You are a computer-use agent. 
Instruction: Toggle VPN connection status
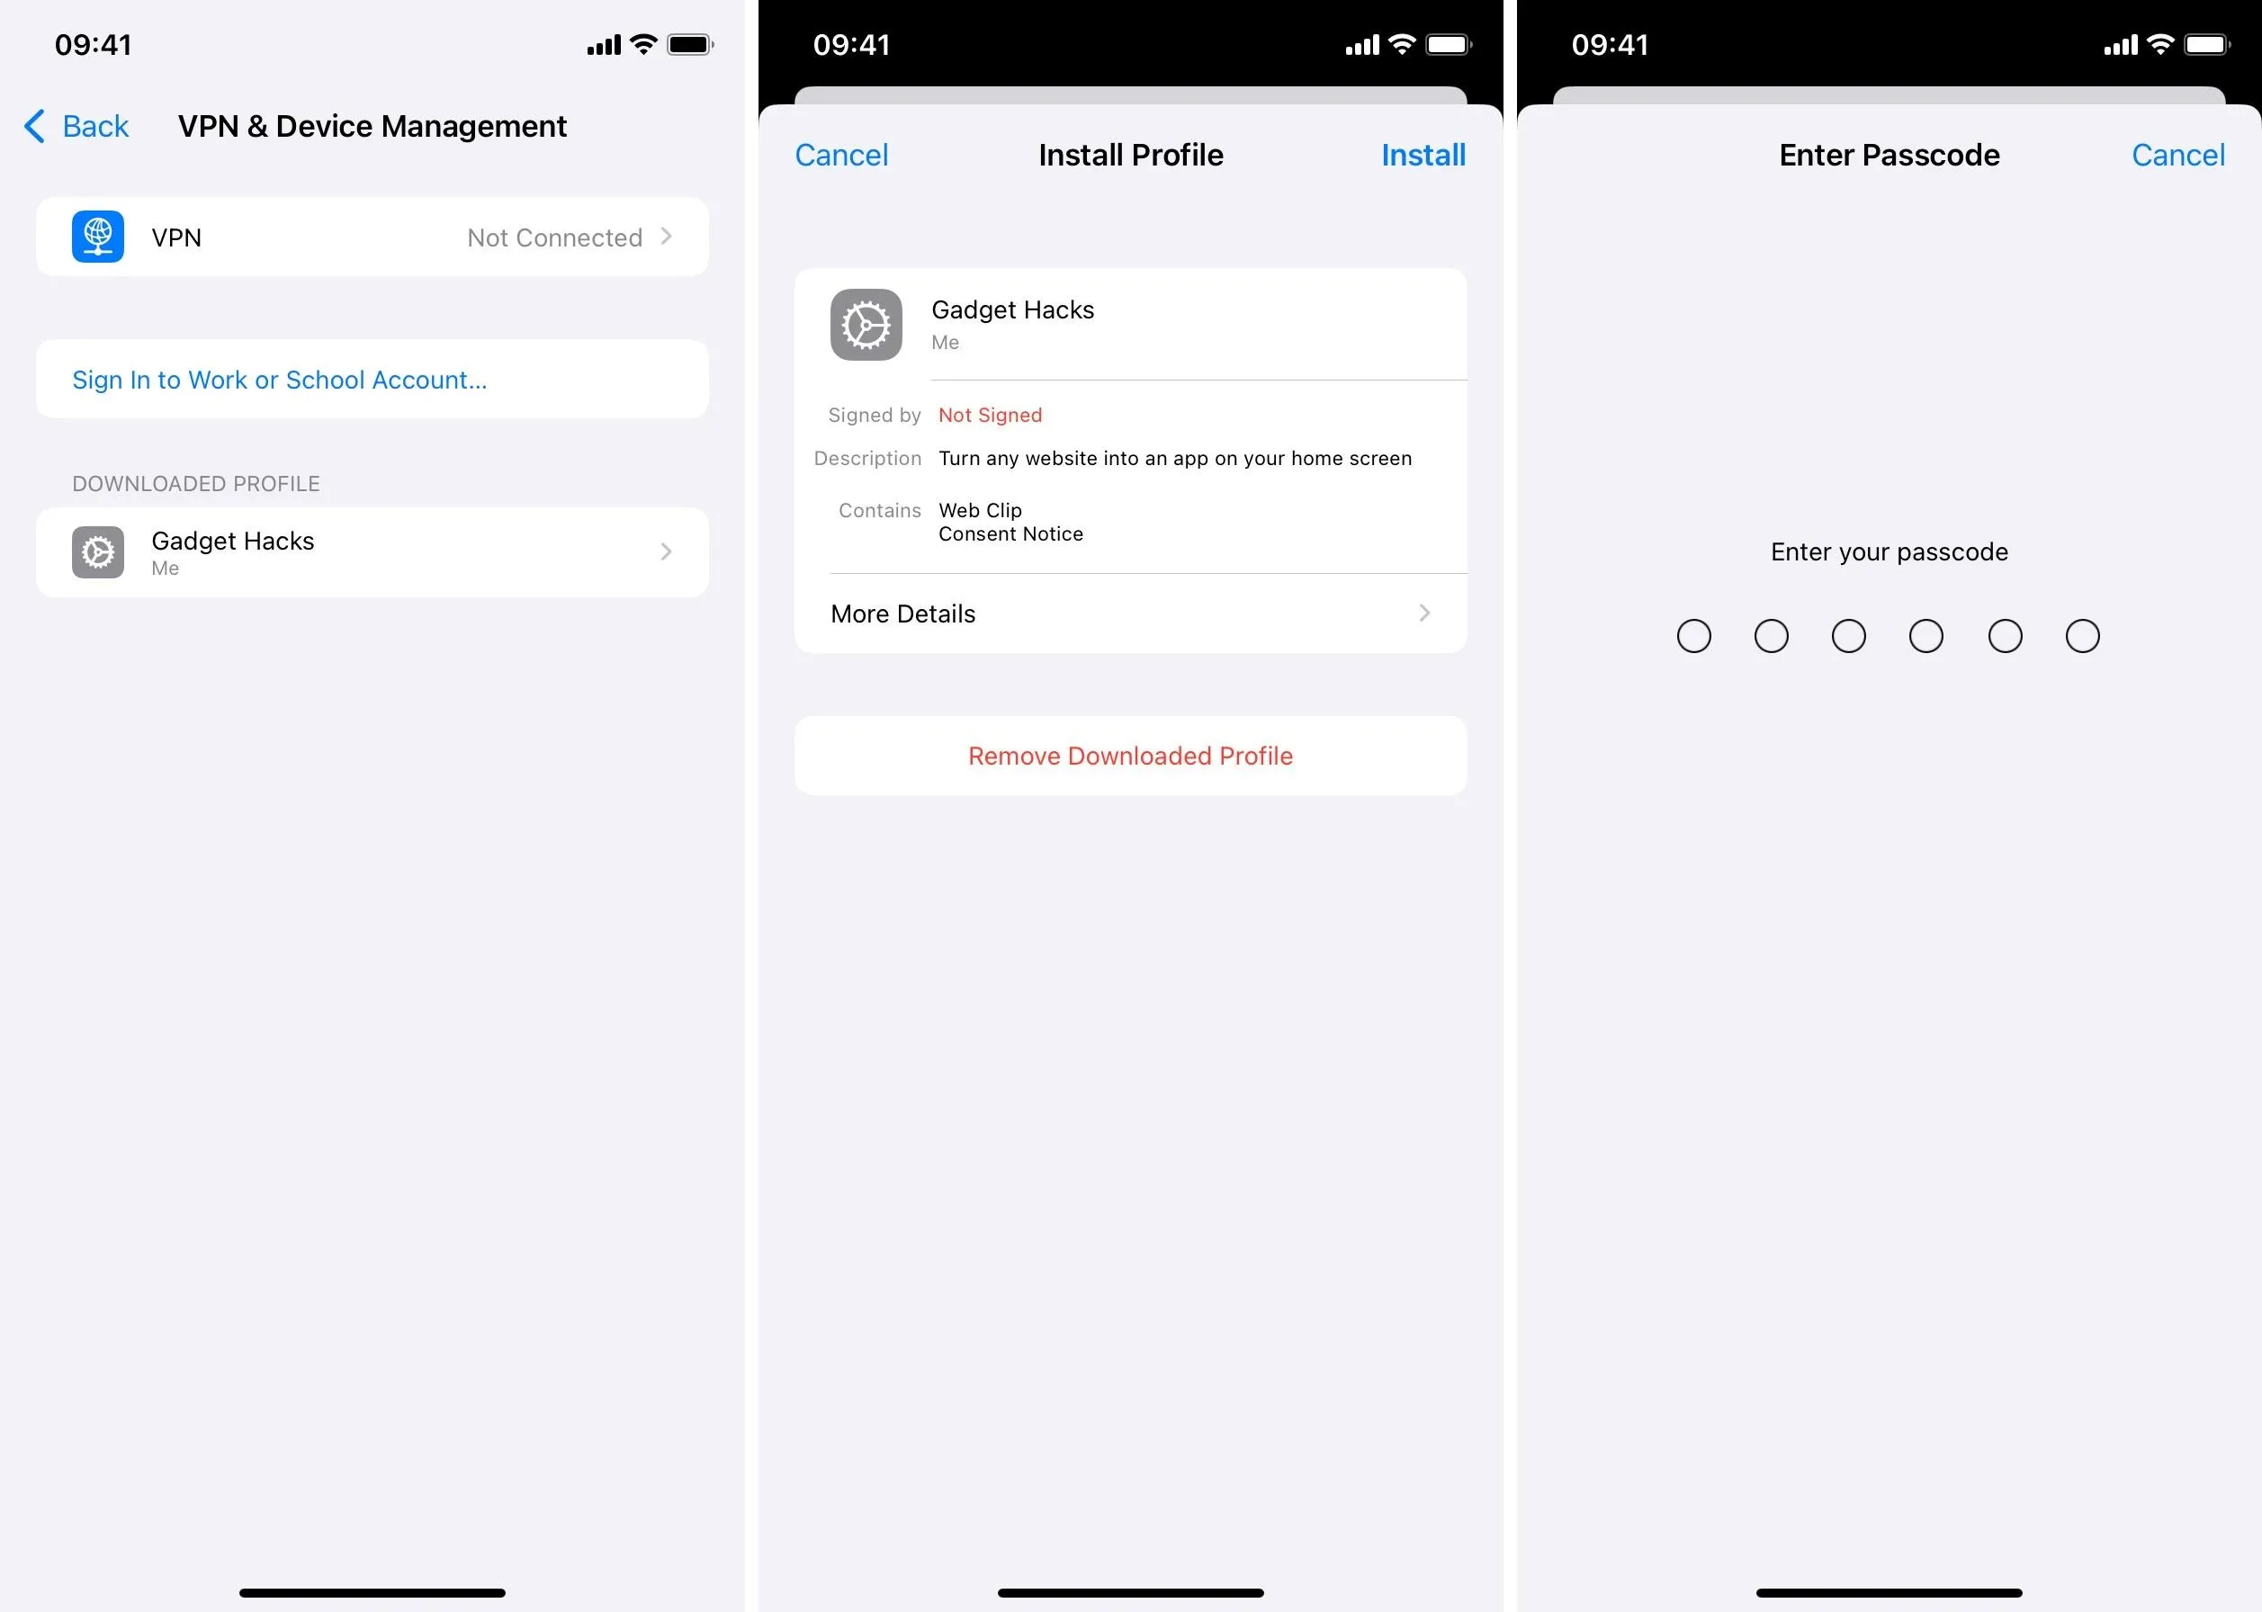click(373, 236)
